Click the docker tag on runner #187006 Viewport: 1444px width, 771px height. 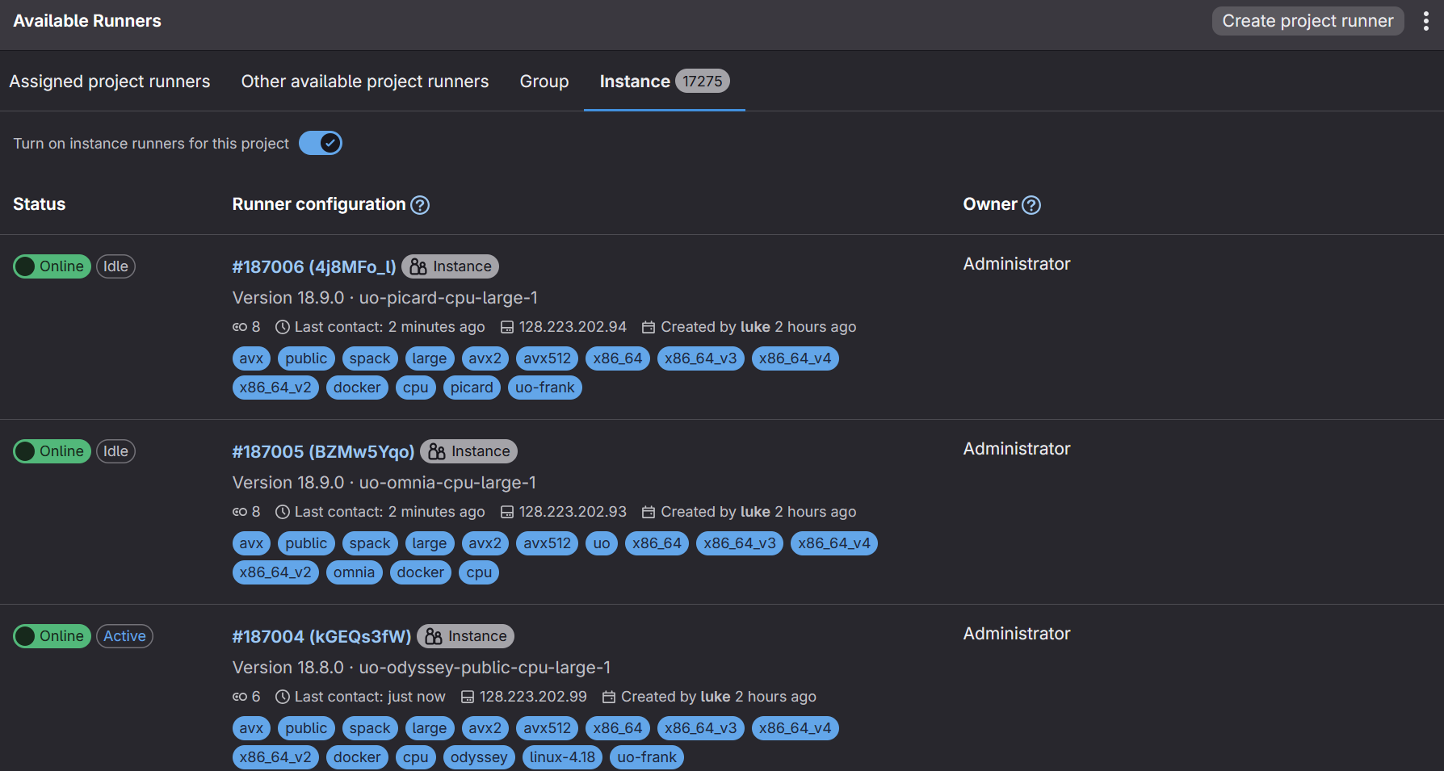click(x=357, y=388)
